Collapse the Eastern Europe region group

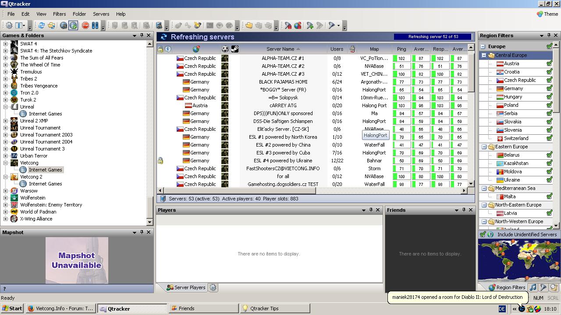click(484, 147)
